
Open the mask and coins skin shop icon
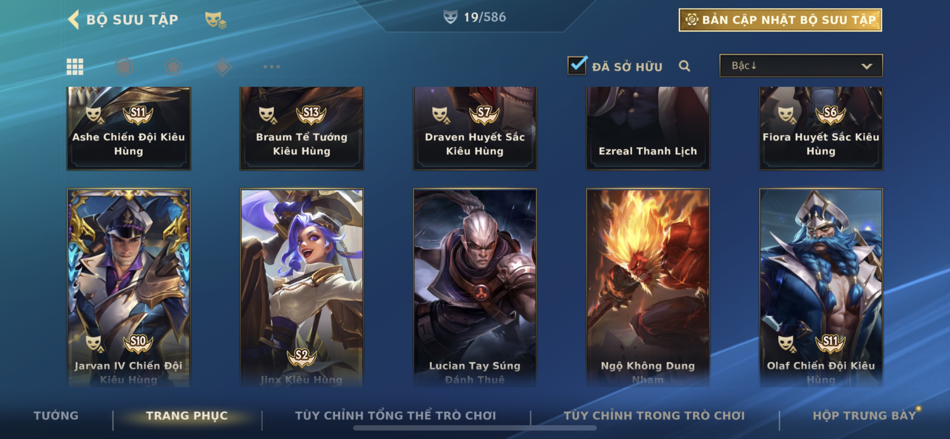coord(216,19)
